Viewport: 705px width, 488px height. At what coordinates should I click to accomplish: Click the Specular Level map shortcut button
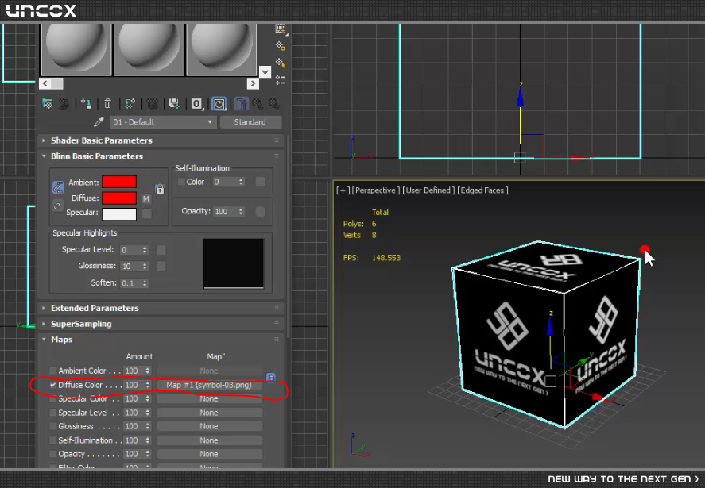161,250
